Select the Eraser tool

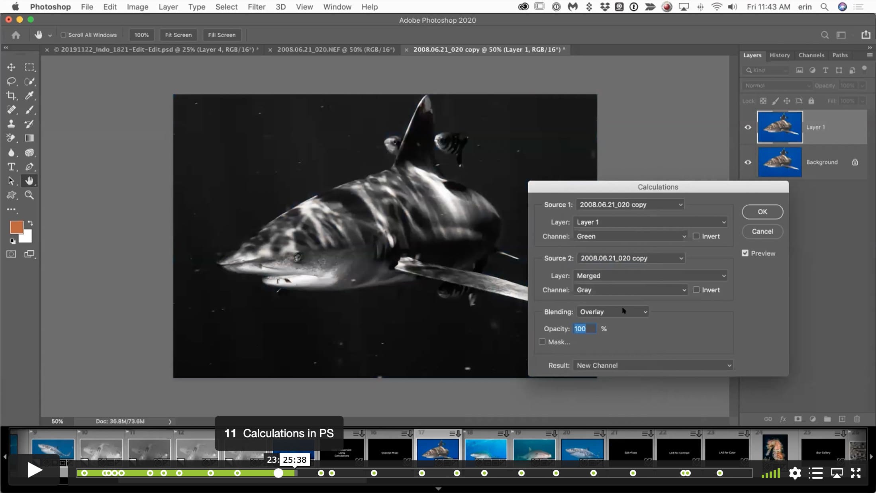(x=11, y=138)
